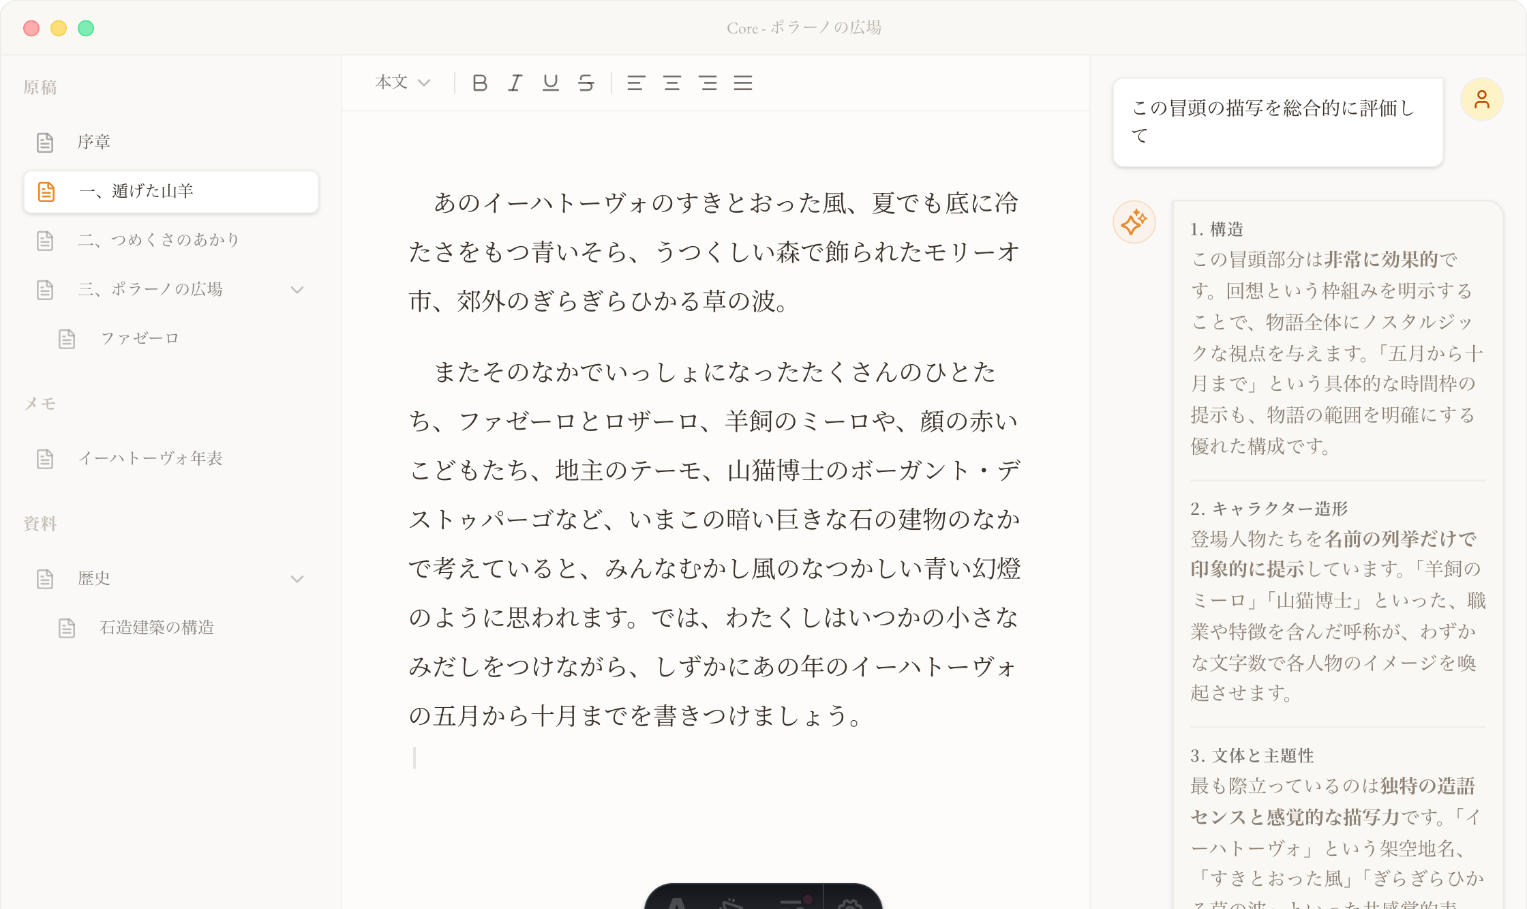
Task: Open the 序章 document
Action: click(94, 142)
